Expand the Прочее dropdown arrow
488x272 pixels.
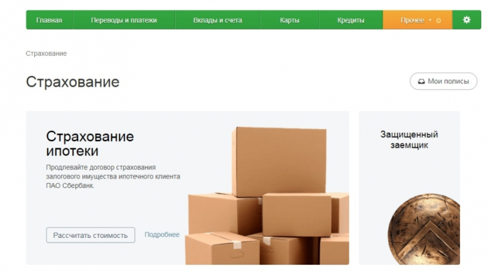point(430,20)
